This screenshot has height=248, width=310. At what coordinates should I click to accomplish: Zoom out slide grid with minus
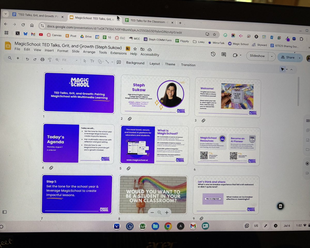152,212
